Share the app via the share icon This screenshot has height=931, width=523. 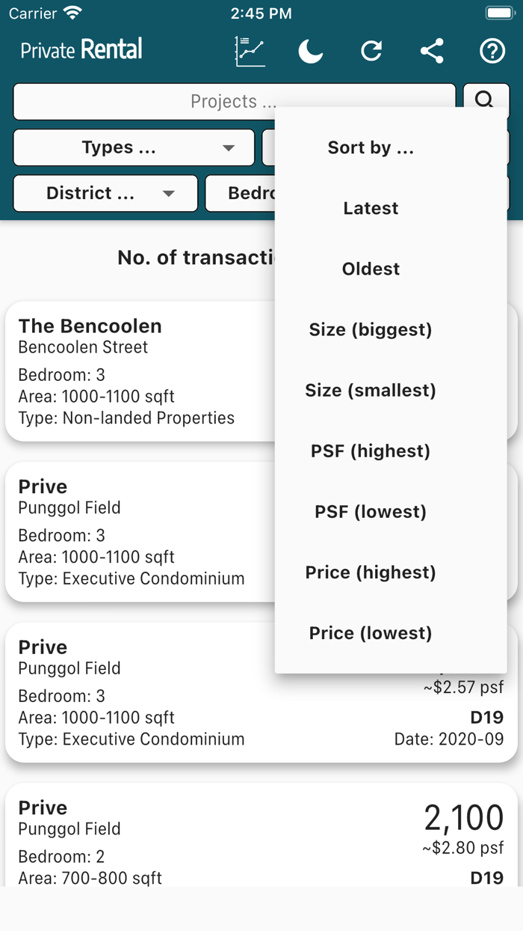tap(431, 51)
